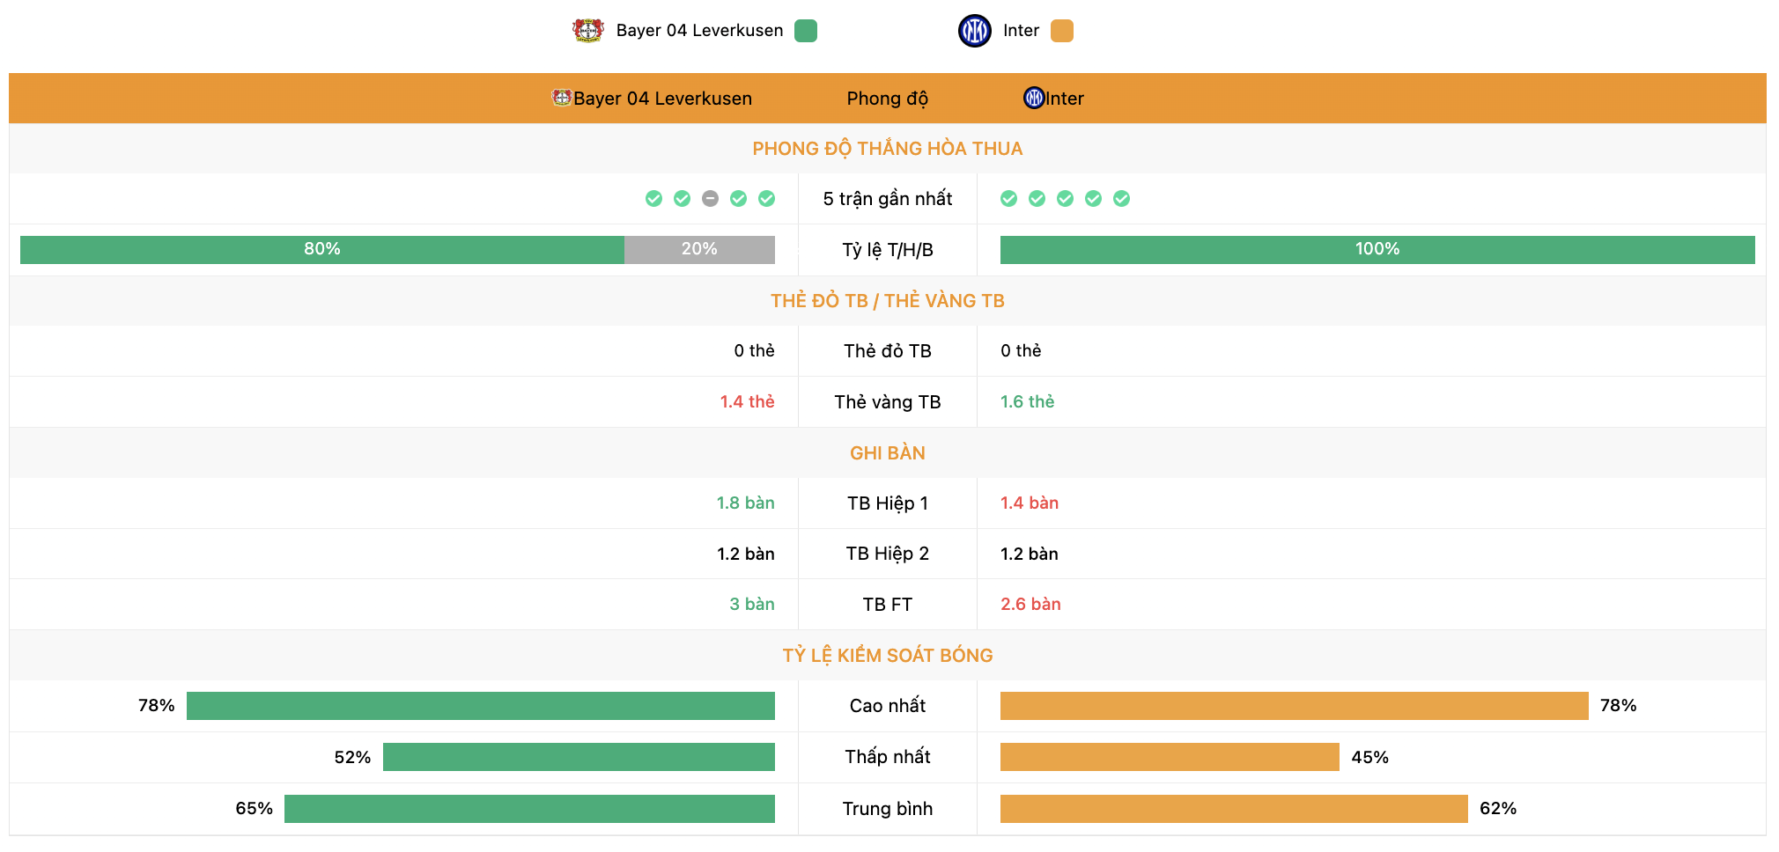Click Inter's '62%' possession percentage text
The image size is (1779, 852).
point(1498,809)
